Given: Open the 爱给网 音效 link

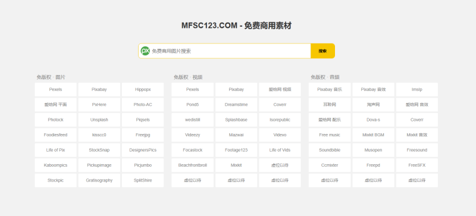Looking at the screenshot, I should pyautogui.click(x=417, y=105).
